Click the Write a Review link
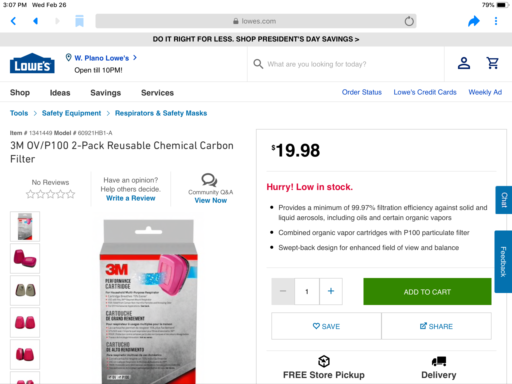 point(130,198)
